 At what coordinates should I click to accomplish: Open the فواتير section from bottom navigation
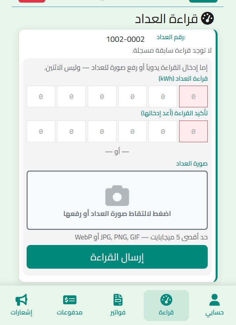click(x=118, y=306)
